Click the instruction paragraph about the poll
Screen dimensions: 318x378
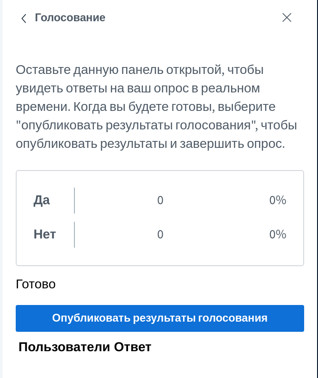tap(157, 107)
